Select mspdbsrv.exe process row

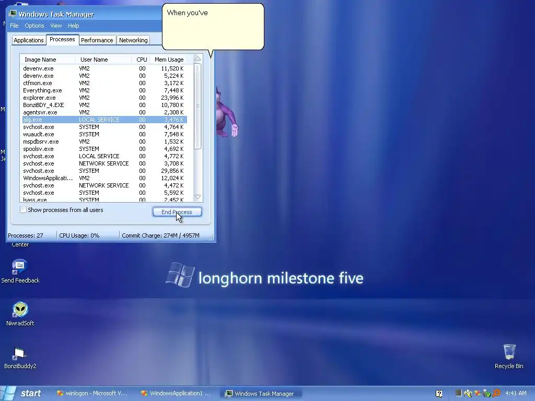tap(104, 141)
